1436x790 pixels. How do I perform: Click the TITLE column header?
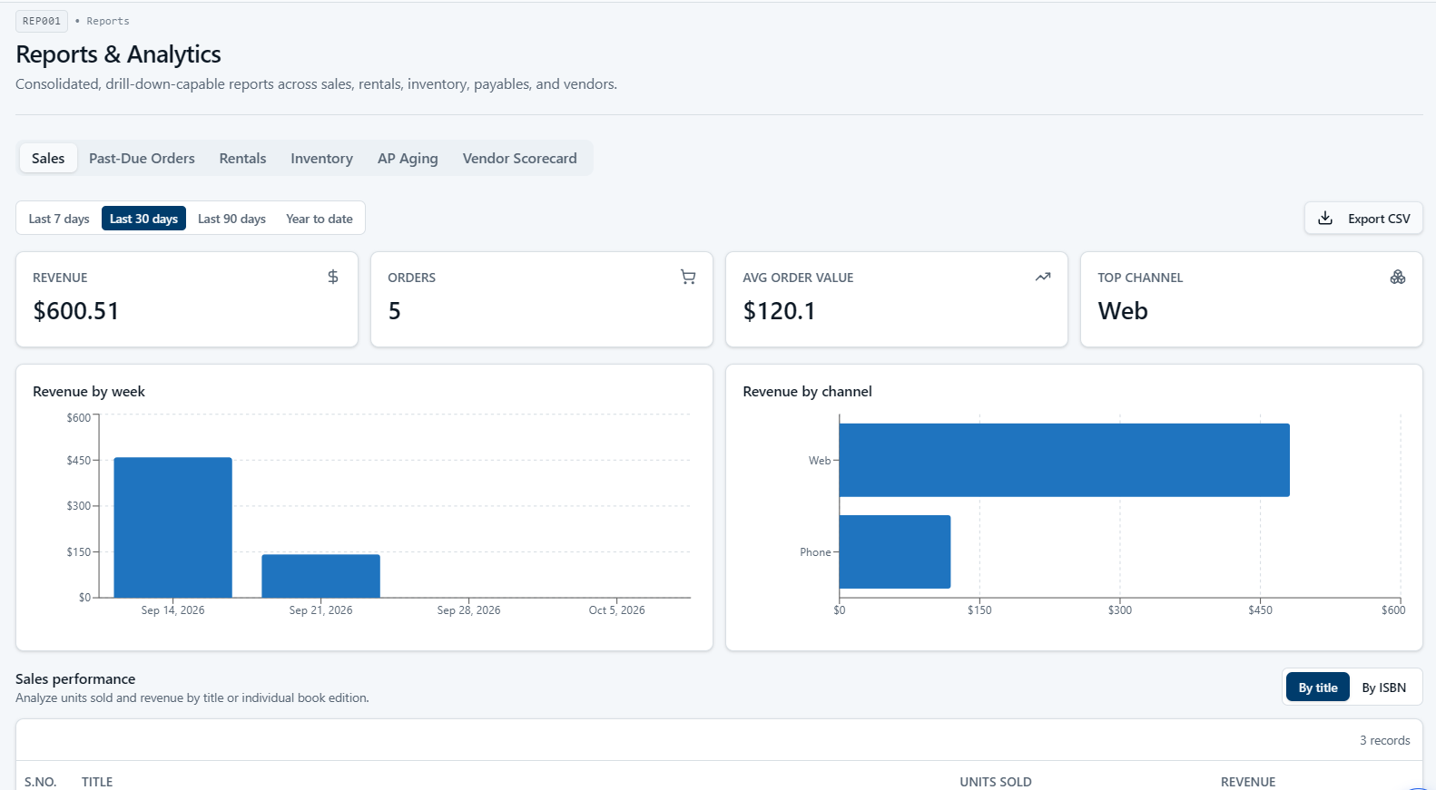point(97,782)
